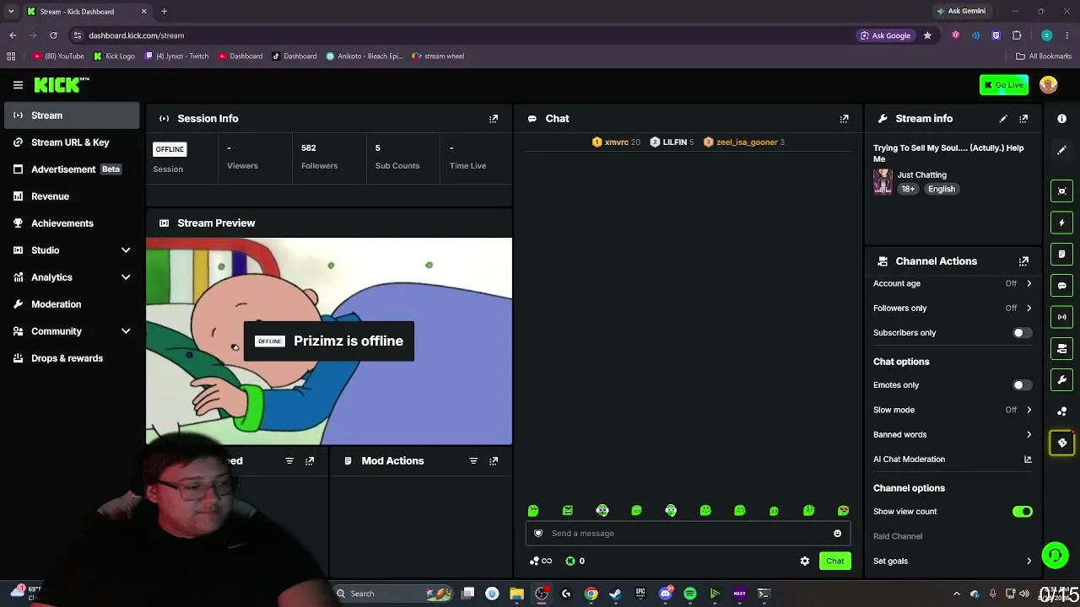Open the Anikoto - Bleach bookmark
This screenshot has height=607, width=1080.
[x=364, y=56]
